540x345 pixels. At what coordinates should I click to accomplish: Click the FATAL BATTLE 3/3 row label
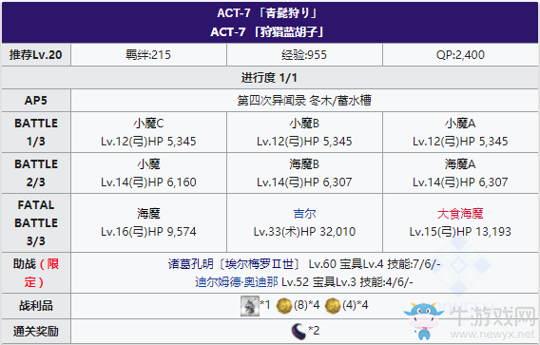36,222
